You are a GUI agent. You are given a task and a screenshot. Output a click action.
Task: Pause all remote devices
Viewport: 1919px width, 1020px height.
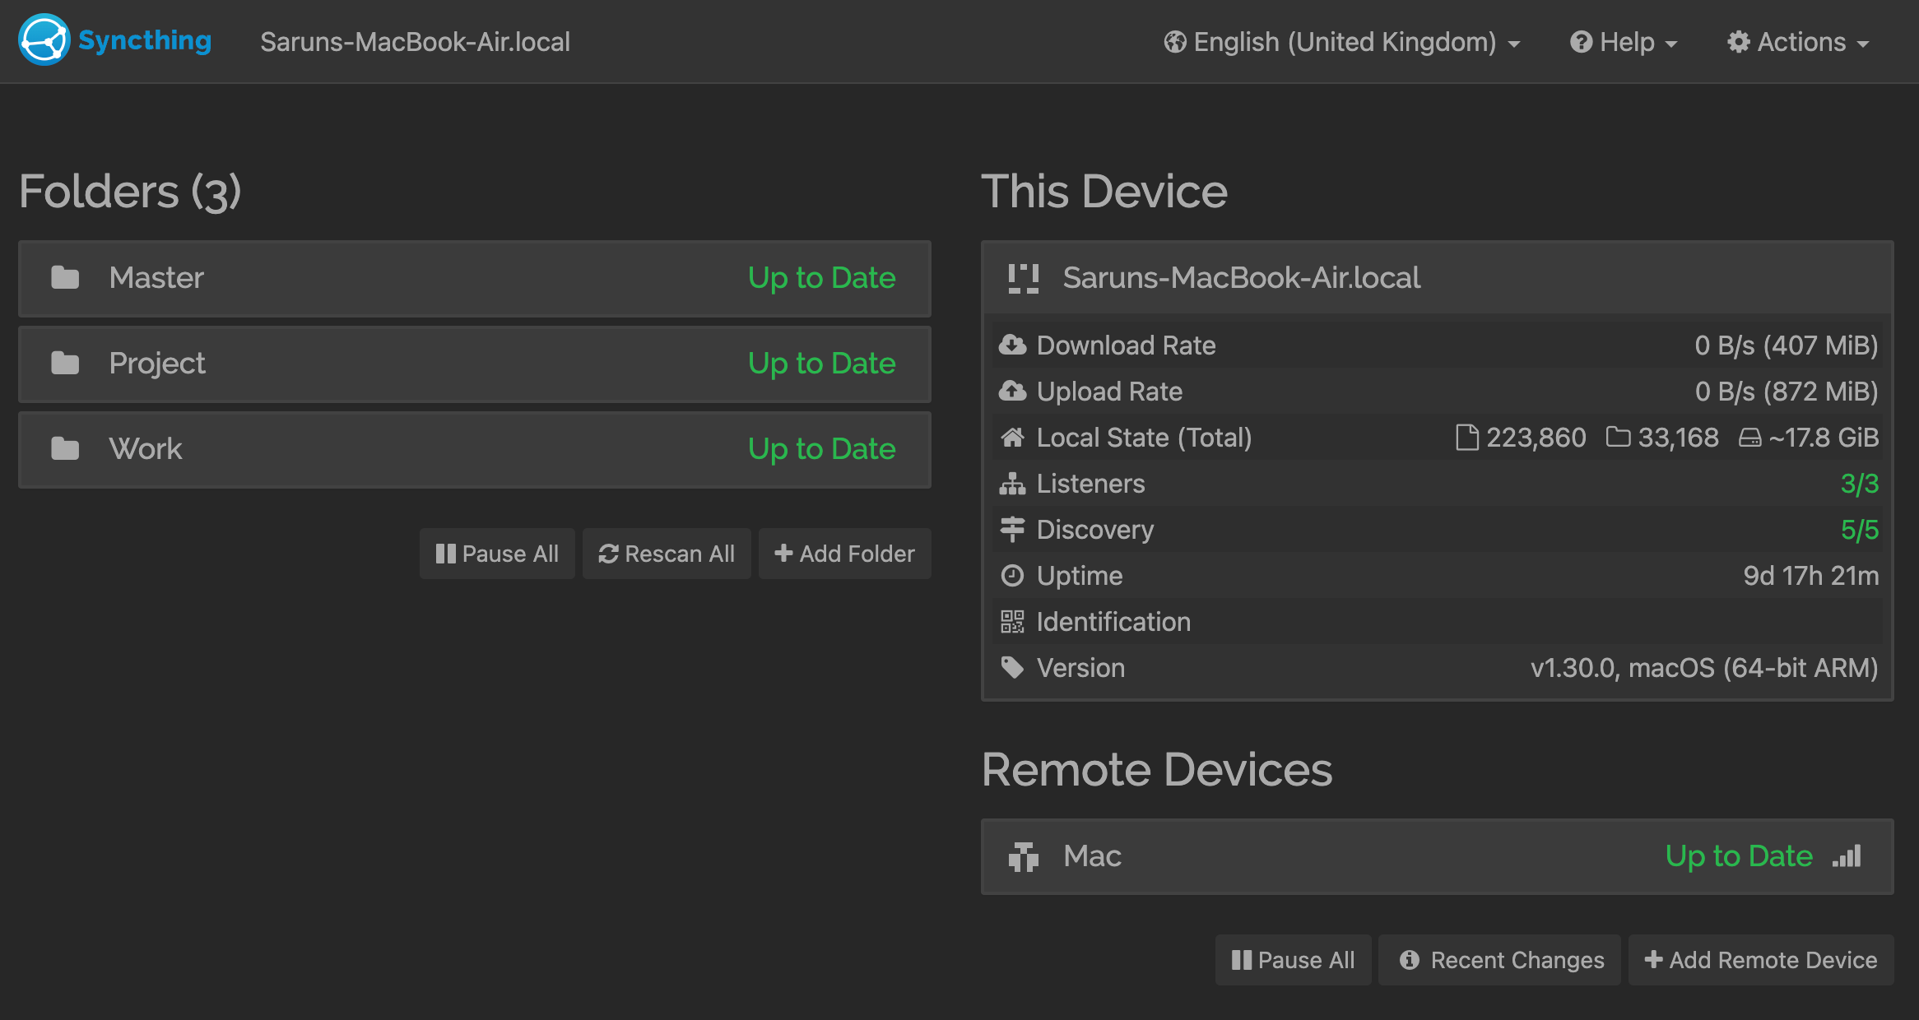[1293, 960]
